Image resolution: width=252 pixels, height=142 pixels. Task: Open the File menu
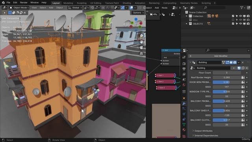point(8,3)
